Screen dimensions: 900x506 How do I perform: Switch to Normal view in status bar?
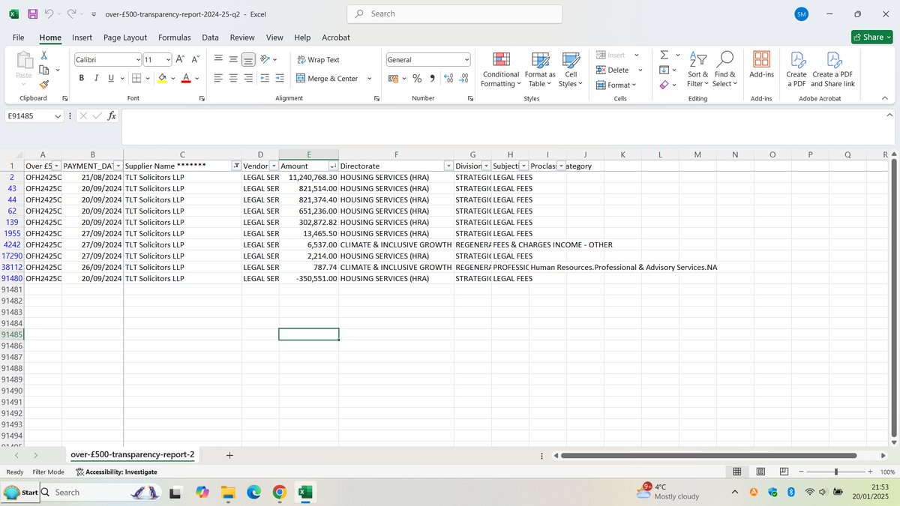pyautogui.click(x=737, y=472)
